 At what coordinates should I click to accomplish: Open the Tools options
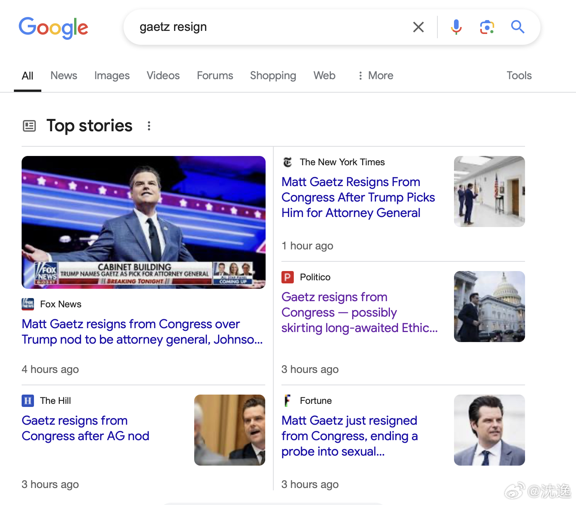519,76
